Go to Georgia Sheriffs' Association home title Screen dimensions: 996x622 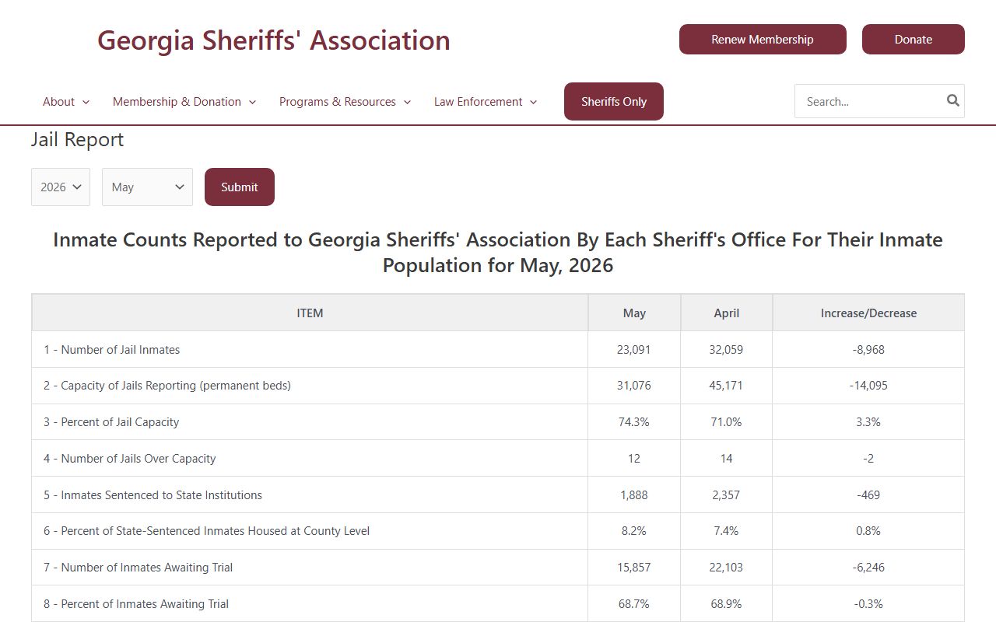[274, 40]
